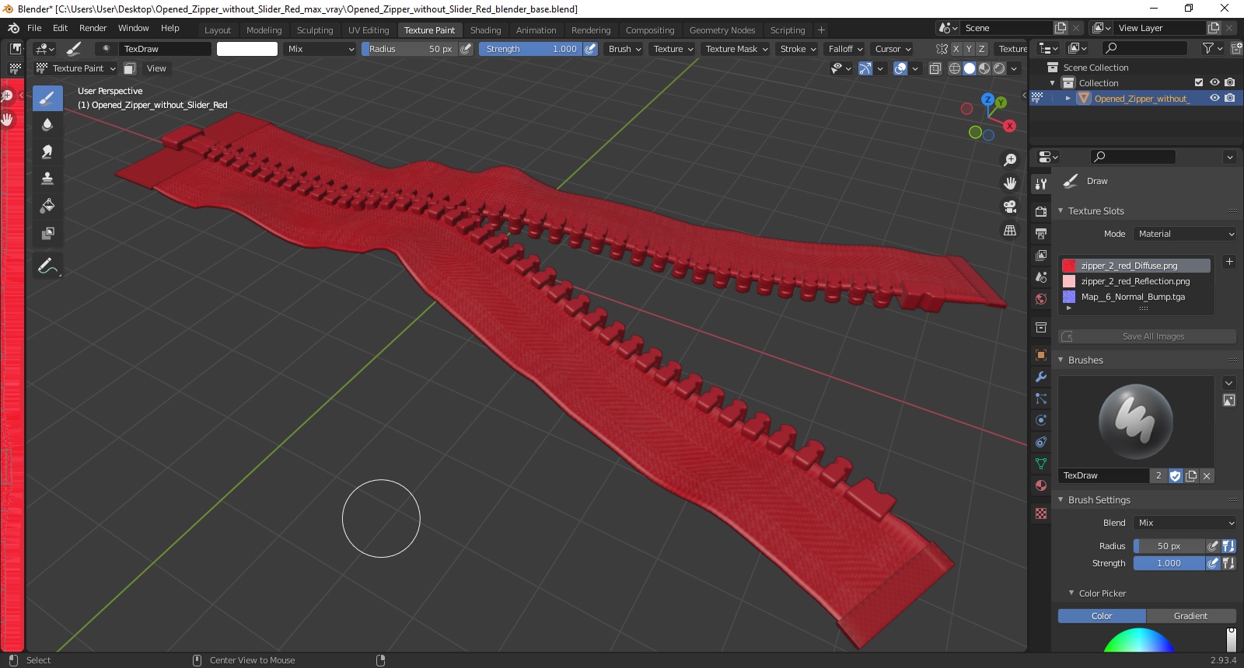The image size is (1244, 668).
Task: Toggle Y axis symmetry
Action: click(x=970, y=49)
